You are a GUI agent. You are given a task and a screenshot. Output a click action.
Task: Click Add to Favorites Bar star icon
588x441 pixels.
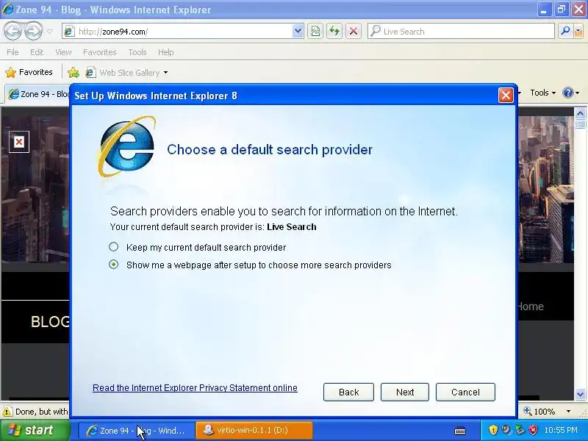point(73,72)
